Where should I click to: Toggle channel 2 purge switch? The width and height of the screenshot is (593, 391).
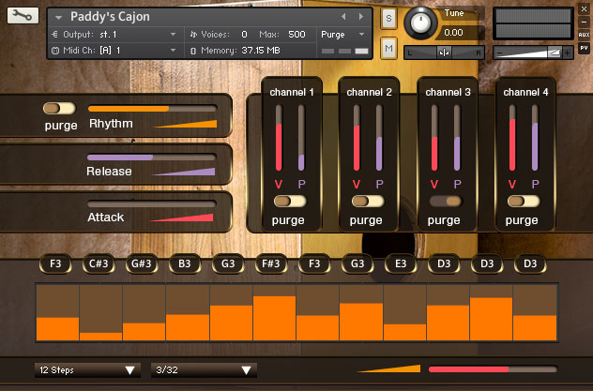pyautogui.click(x=368, y=201)
